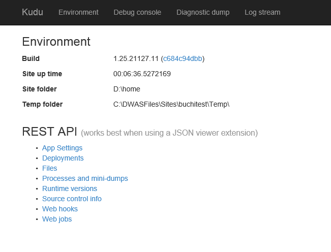Screen dimensions: 331x252
Task: Open the Files API link
Action: 49,168
